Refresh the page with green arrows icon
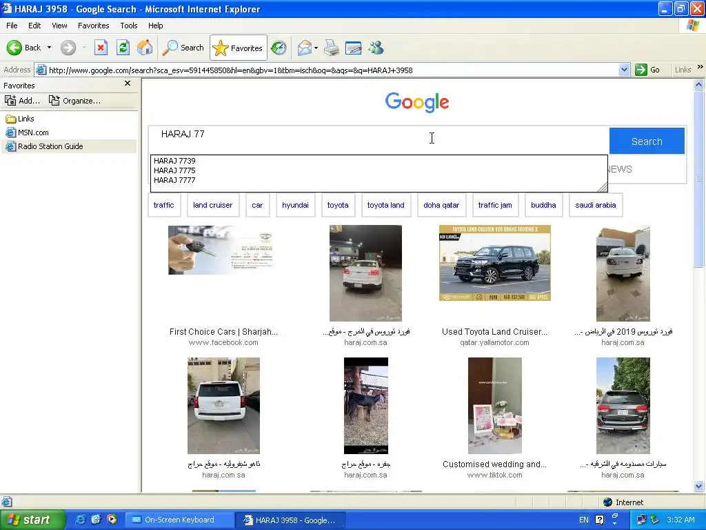Image resolution: width=706 pixels, height=530 pixels. click(123, 48)
